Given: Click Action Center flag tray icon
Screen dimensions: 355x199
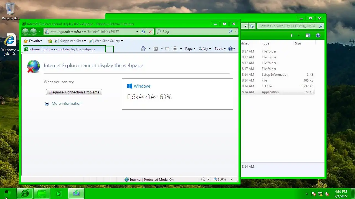Looking at the screenshot, I should pos(314,194).
